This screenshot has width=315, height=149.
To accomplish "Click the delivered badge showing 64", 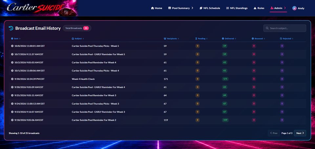I will click(224, 95).
